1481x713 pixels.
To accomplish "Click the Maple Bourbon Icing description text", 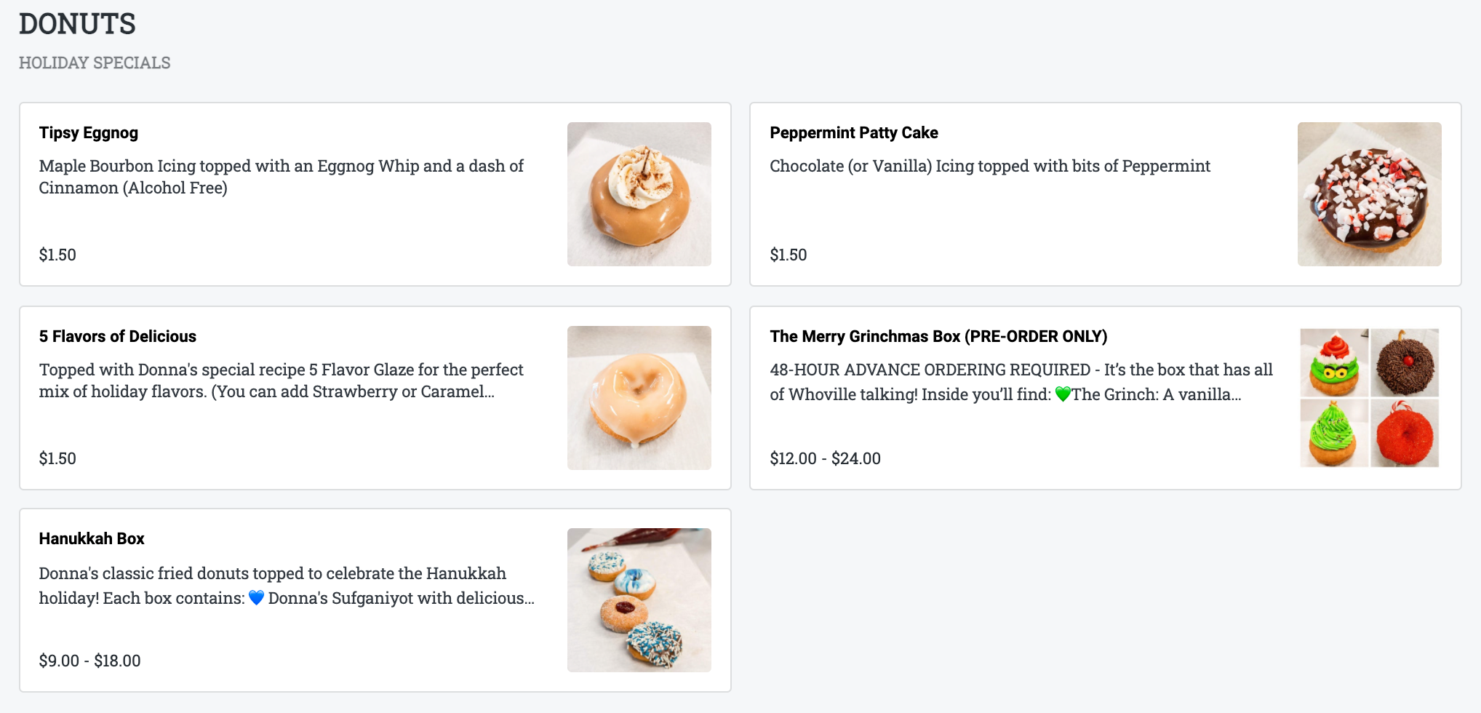I will coord(281,176).
